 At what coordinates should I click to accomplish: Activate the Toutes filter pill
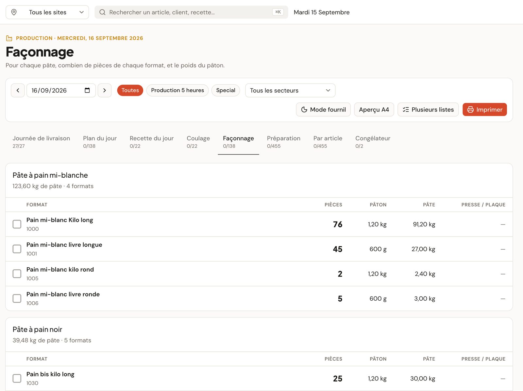point(130,90)
